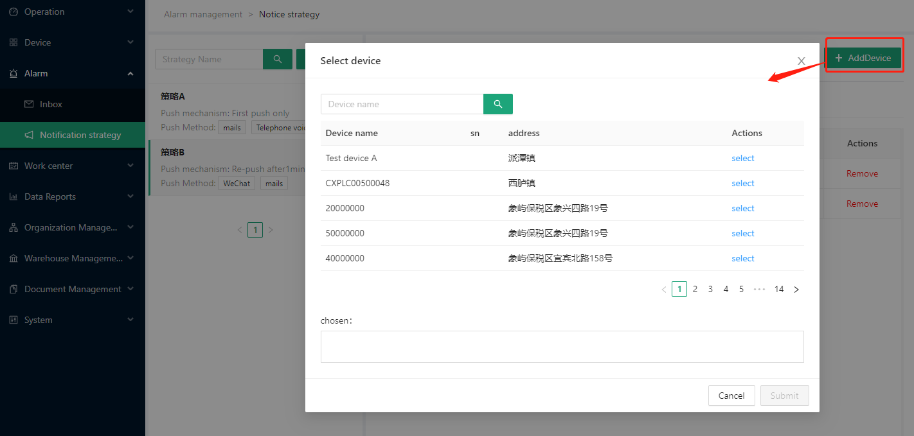
Task: Click the Telephone voice push method tag
Action: click(x=278, y=128)
